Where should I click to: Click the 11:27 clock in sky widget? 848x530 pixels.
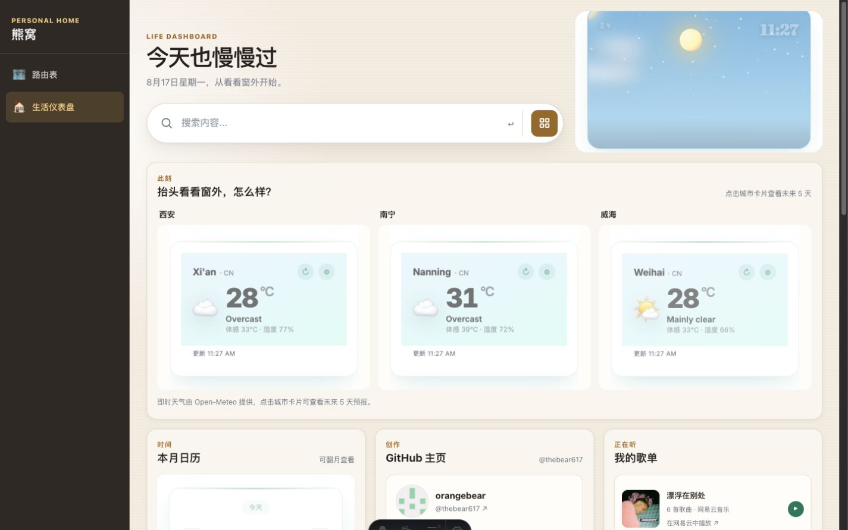point(779,30)
